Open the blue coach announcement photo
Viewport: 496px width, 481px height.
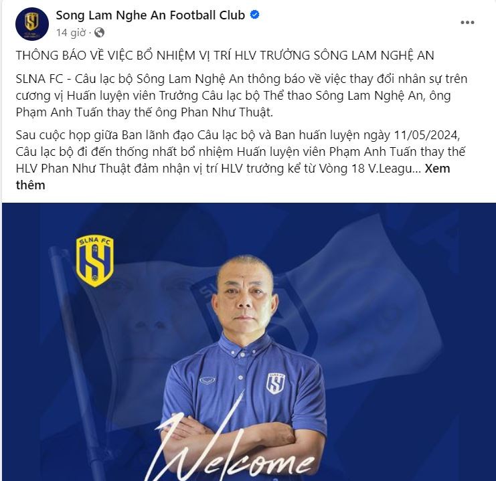[x=249, y=342]
